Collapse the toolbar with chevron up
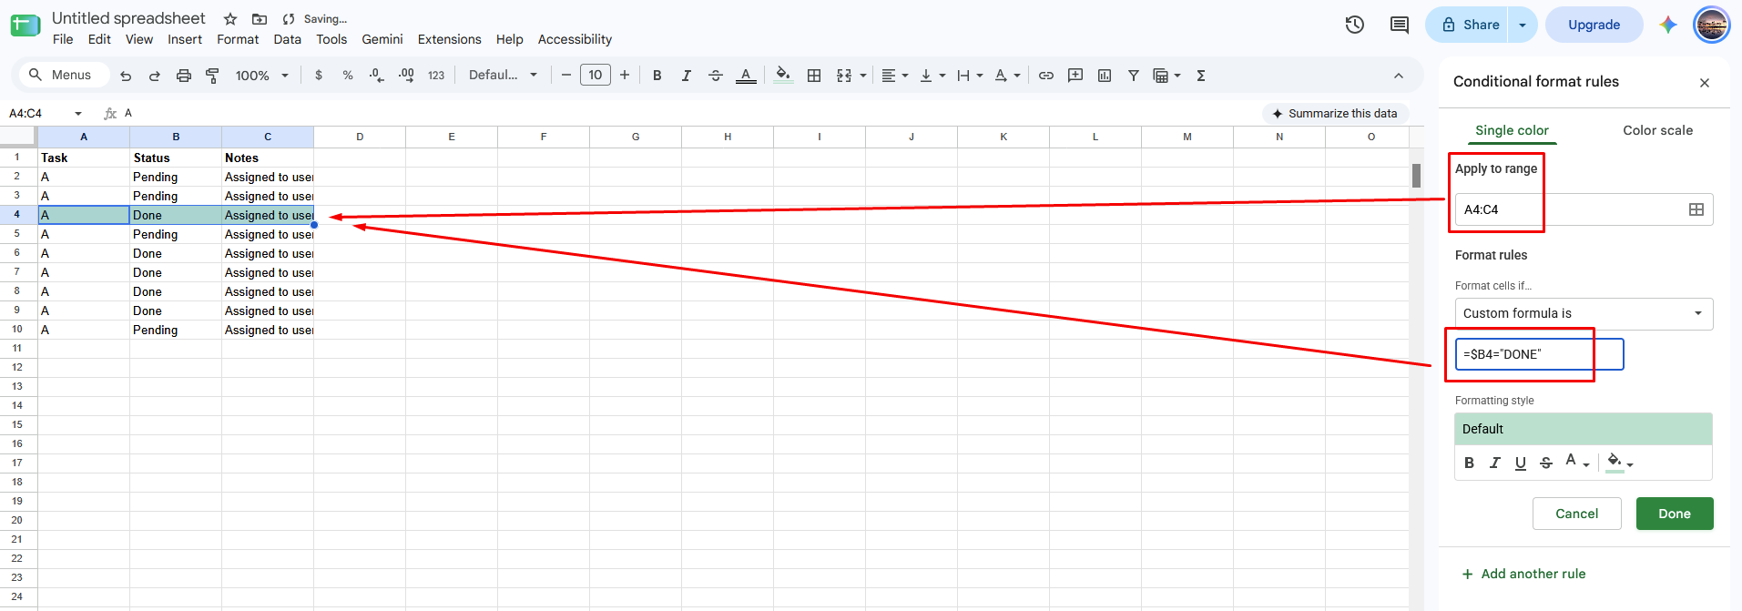Viewport: 1742px width, 611px height. click(1399, 76)
